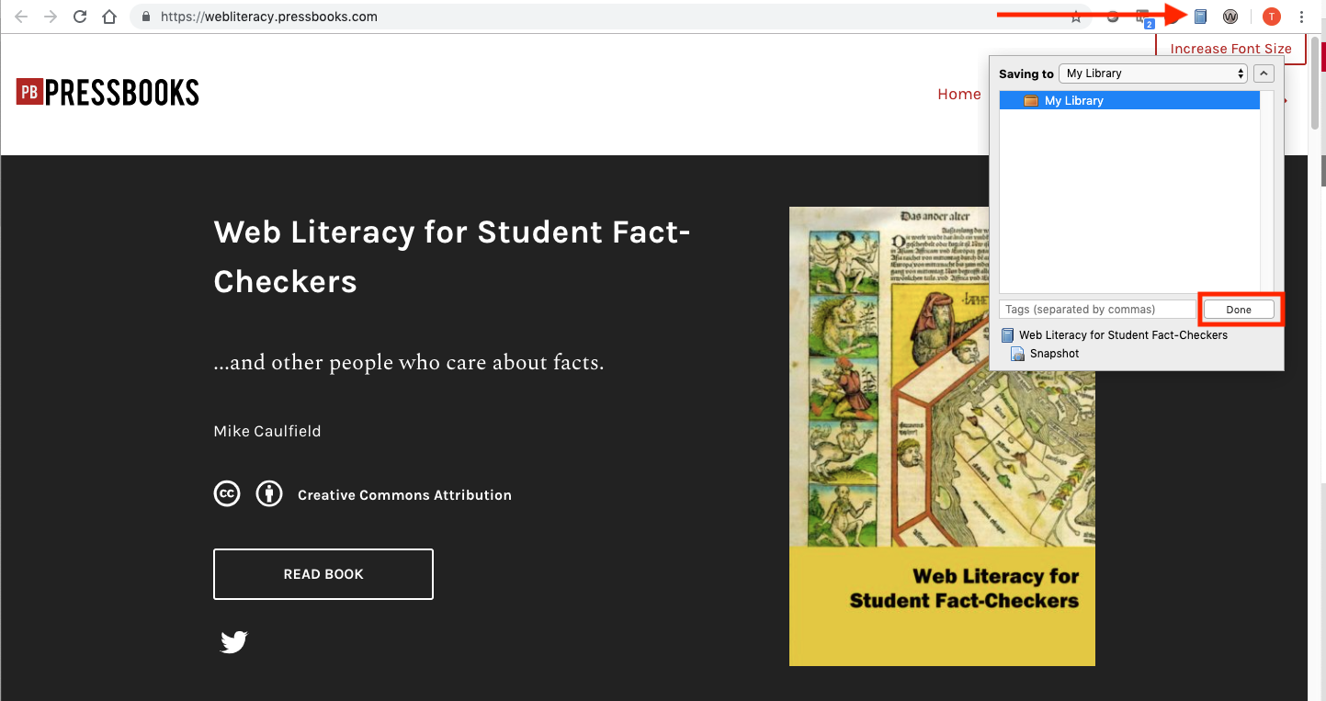Image resolution: width=1326 pixels, height=701 pixels.
Task: Click the blue book icon beside saved title
Action: click(1007, 335)
